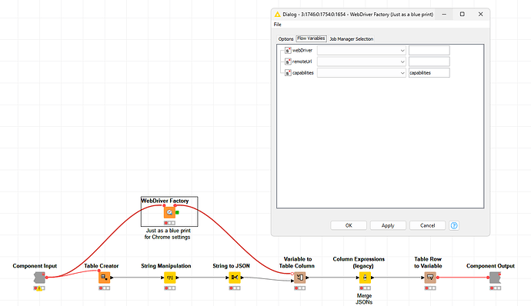Screen dimensions: 531x306
Task: Select the Column Expressions (legacy) node
Action: pyautogui.click(x=365, y=278)
